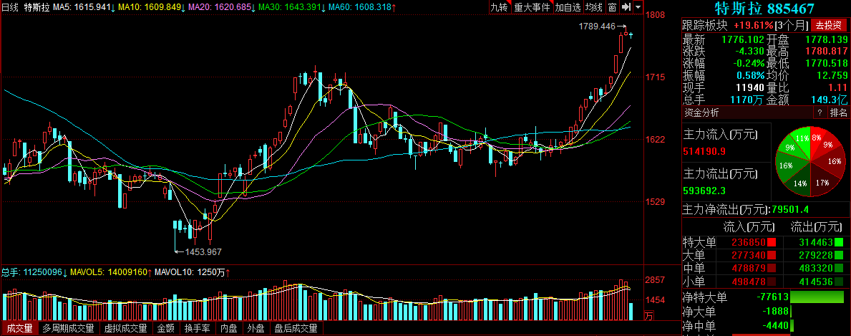Click the 1808 price axis label
This screenshot has height=336, width=851.
coord(656,14)
